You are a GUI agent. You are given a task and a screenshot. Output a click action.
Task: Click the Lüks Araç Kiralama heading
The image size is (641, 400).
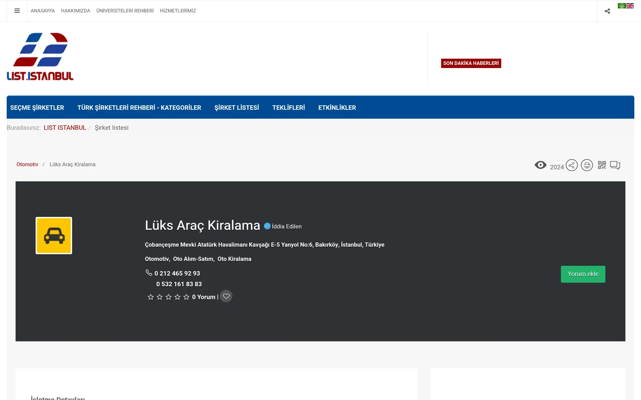coord(203,225)
